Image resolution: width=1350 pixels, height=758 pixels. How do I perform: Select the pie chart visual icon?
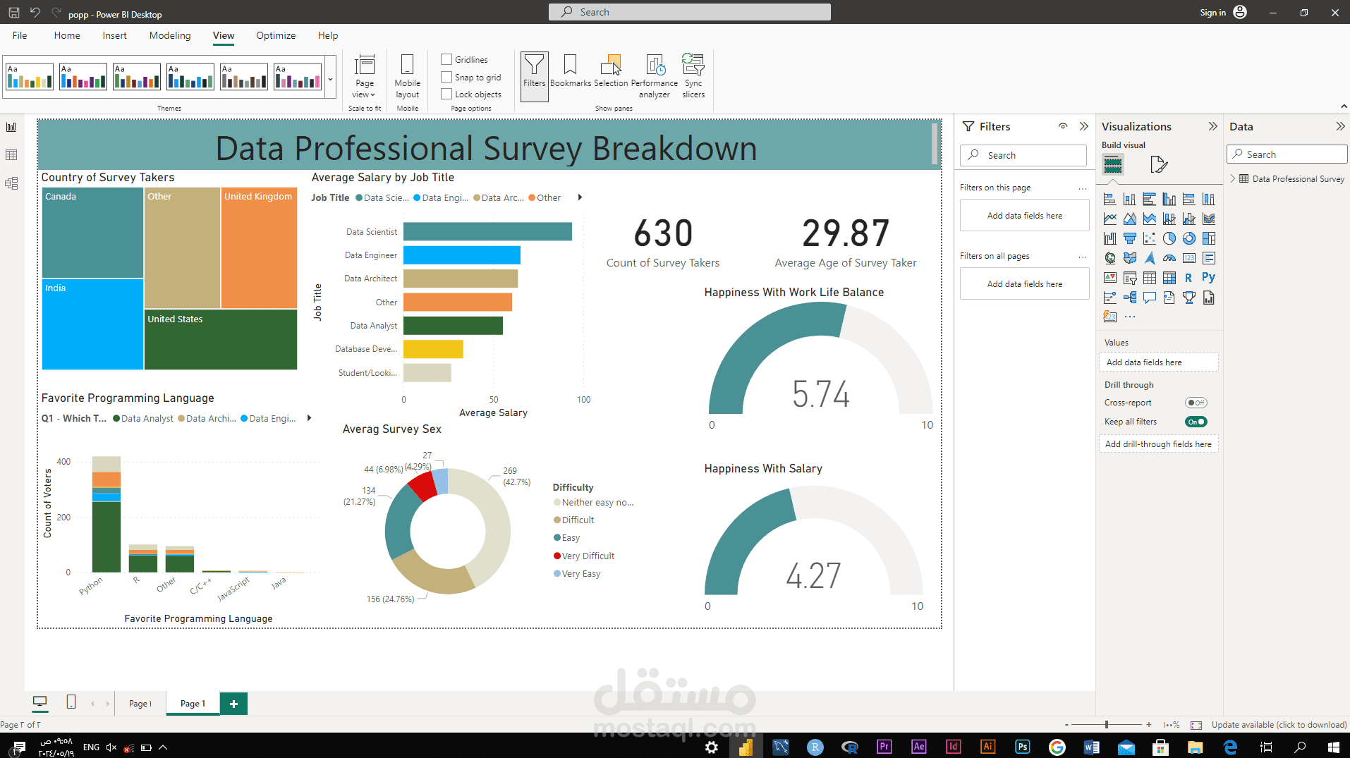tap(1169, 239)
